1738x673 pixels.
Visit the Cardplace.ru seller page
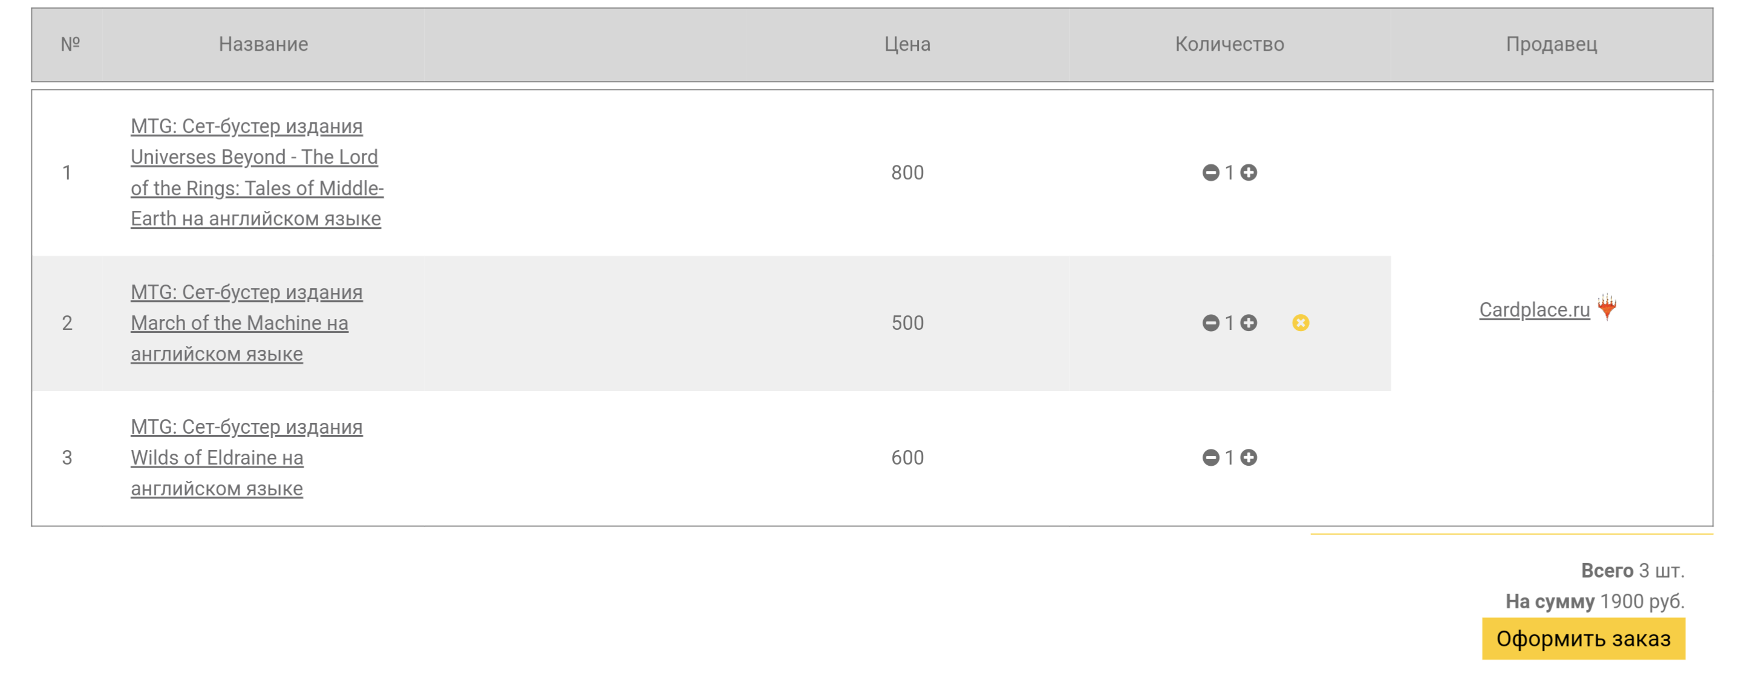(x=1534, y=310)
